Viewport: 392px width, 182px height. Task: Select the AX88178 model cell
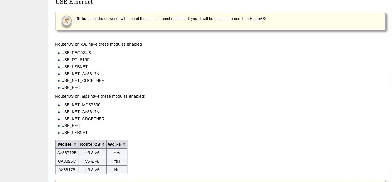tap(67, 170)
